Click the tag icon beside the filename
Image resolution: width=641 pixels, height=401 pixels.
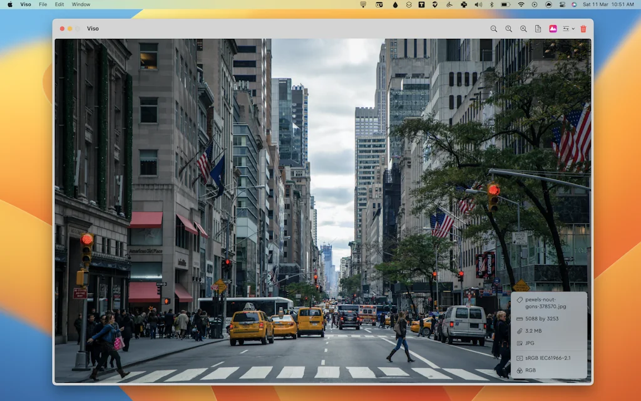pyautogui.click(x=520, y=300)
